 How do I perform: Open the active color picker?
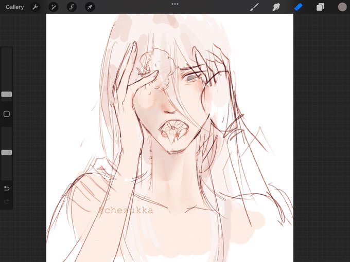coord(342,7)
